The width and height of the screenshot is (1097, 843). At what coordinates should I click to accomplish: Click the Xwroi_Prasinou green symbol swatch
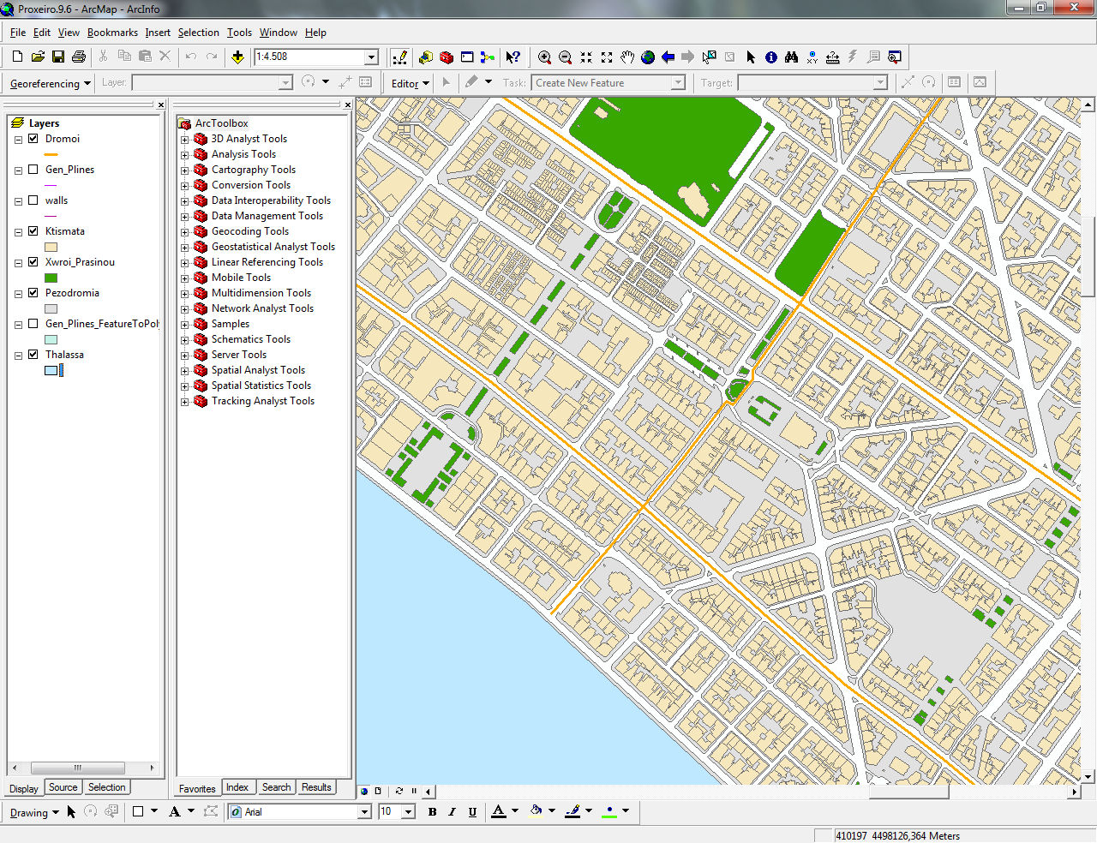tap(51, 278)
